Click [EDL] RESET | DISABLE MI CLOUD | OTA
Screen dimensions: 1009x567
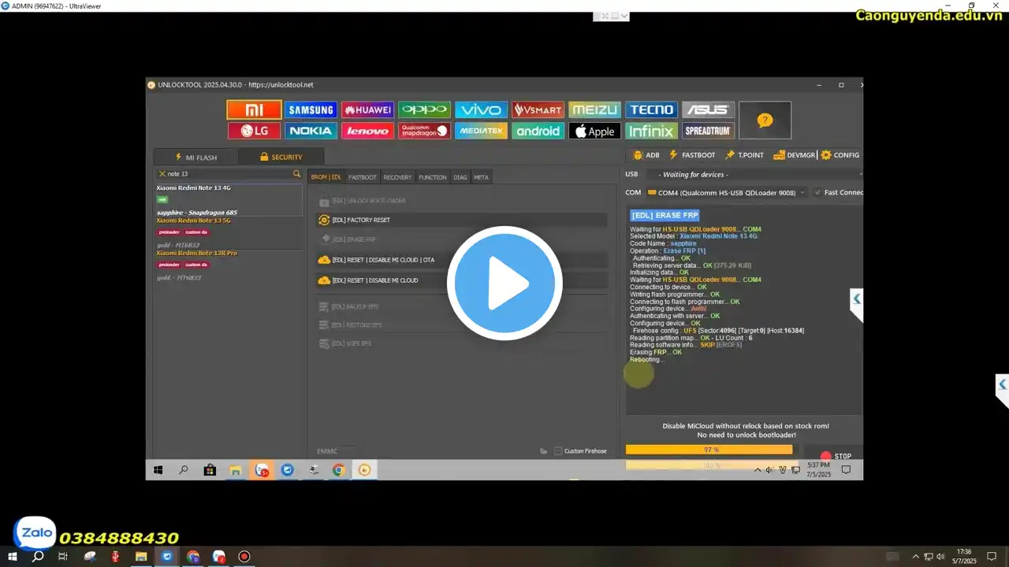461,260
